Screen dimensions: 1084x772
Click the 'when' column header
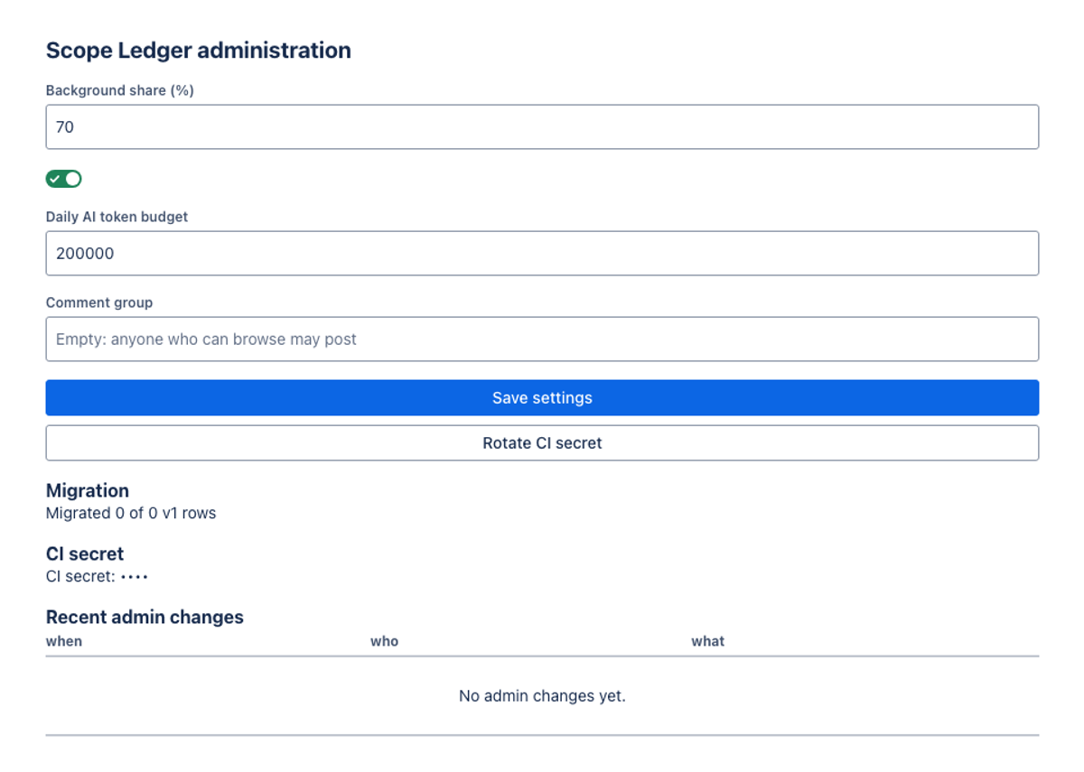coord(64,641)
